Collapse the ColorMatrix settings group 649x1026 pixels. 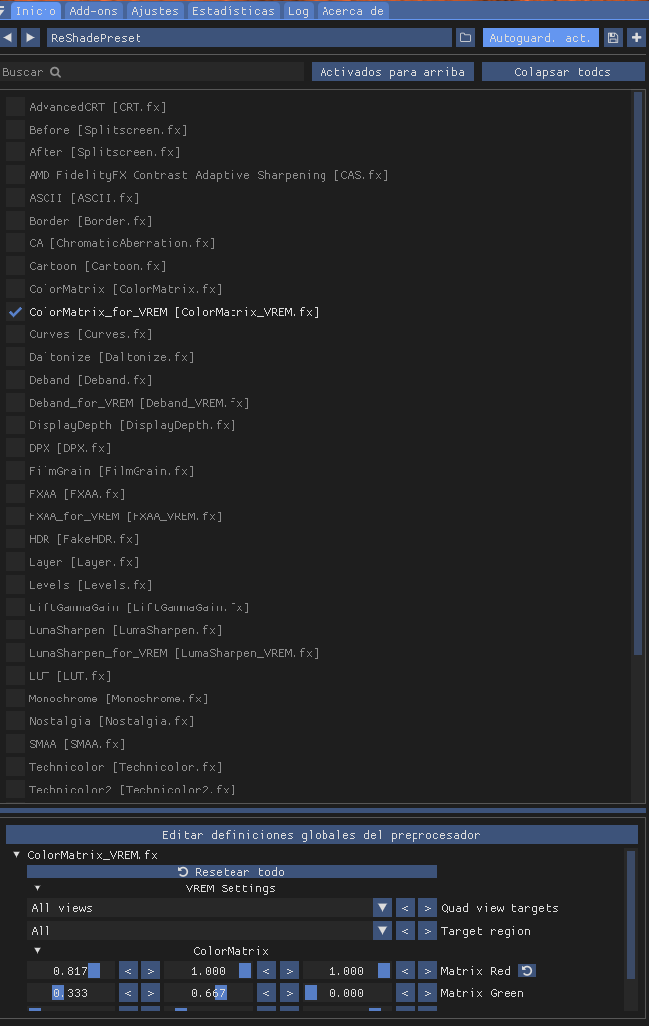click(38, 950)
